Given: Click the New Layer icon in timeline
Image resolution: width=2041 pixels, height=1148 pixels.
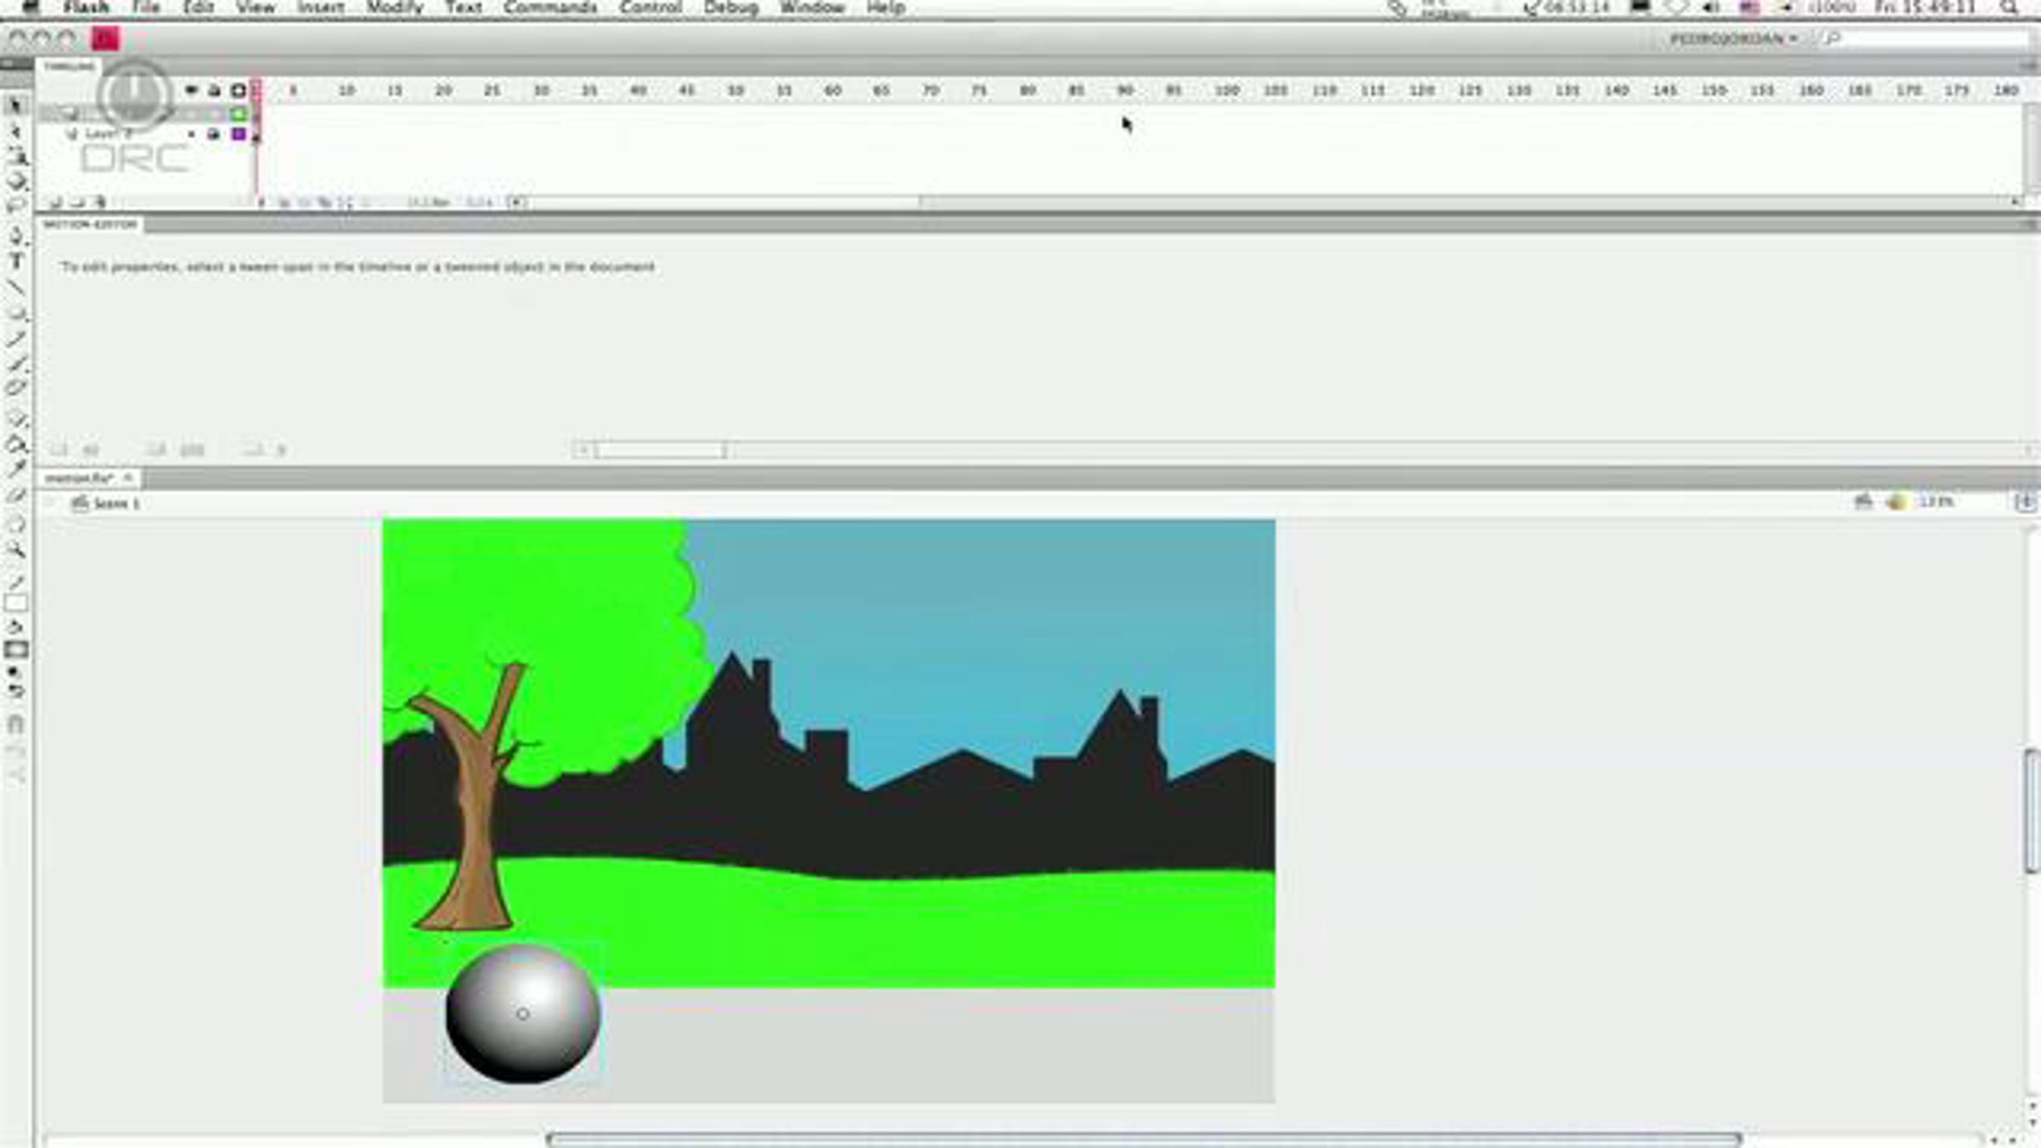Looking at the screenshot, I should 55,202.
